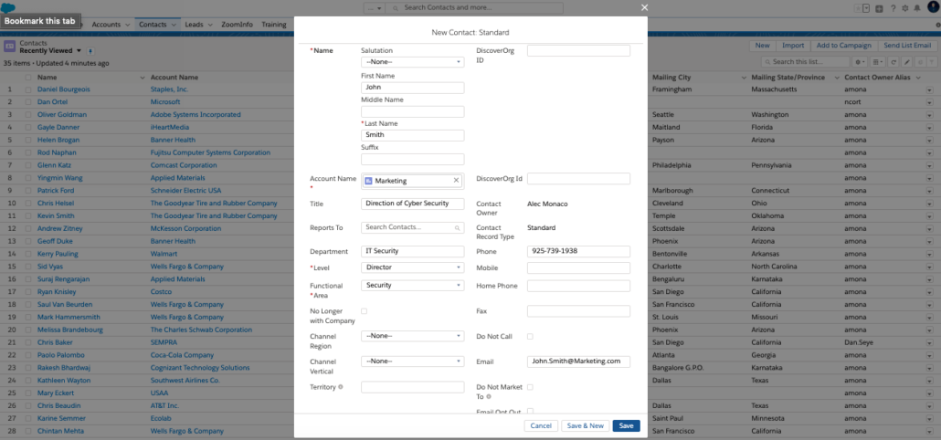
Task: Open the Channel Vertical dropdown
Action: (412, 361)
